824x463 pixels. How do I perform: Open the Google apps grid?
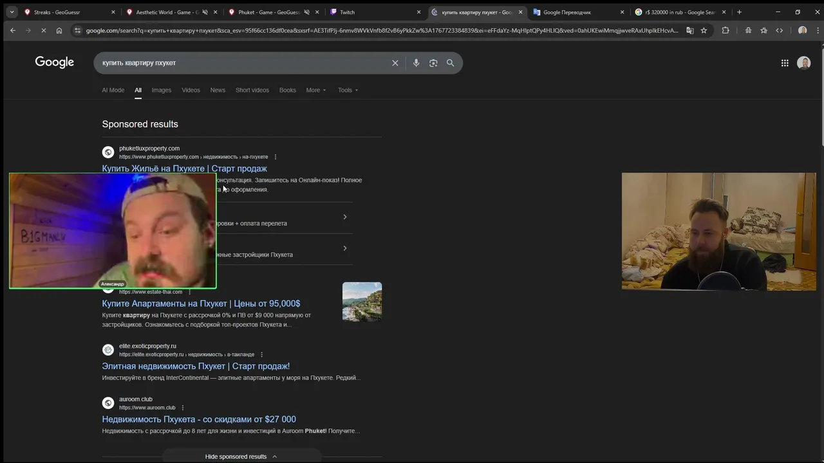tap(785, 63)
